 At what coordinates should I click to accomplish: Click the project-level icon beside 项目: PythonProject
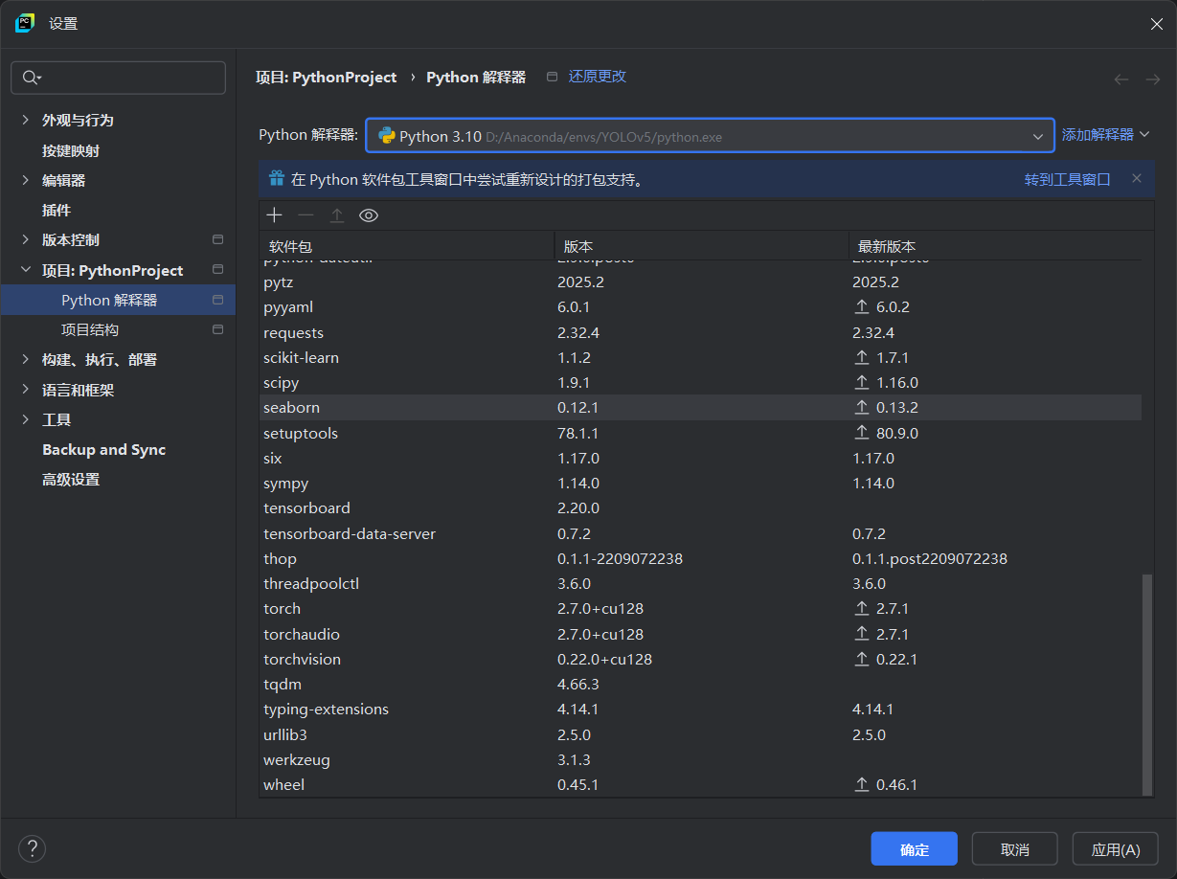click(x=217, y=270)
